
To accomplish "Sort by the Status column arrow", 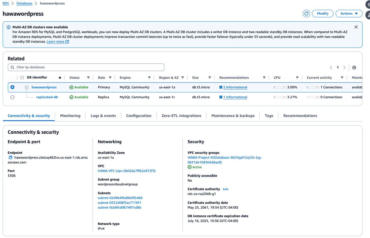I will (88, 78).
